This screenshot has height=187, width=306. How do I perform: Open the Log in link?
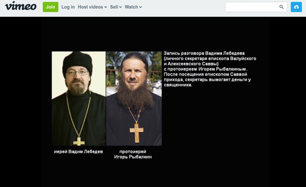pos(68,7)
